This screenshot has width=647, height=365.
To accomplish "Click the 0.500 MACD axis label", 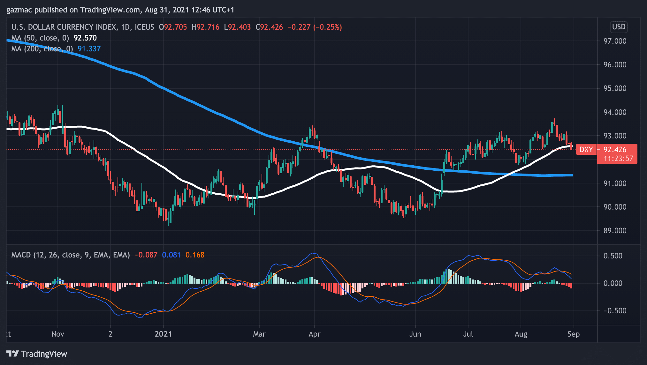I will 613,256.
